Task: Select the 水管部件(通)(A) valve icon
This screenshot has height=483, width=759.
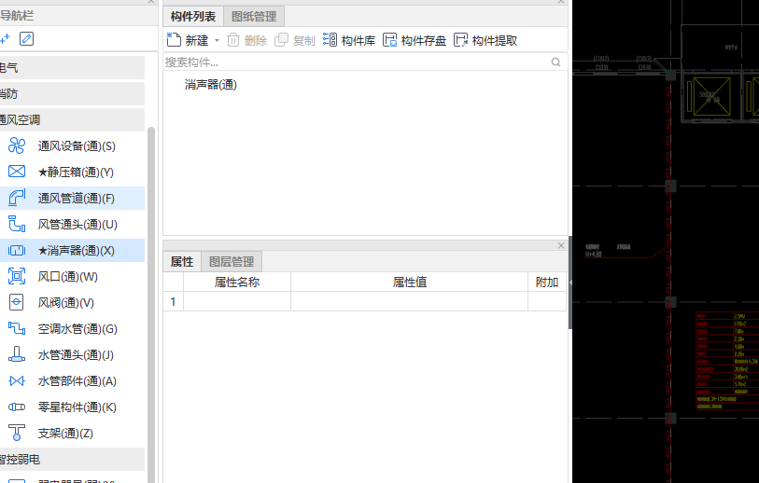Action: click(x=17, y=381)
